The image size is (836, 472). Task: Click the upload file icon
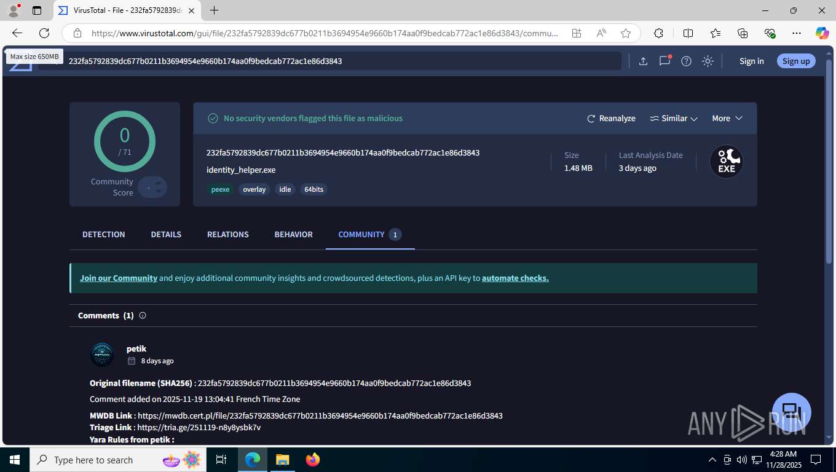[x=643, y=61]
